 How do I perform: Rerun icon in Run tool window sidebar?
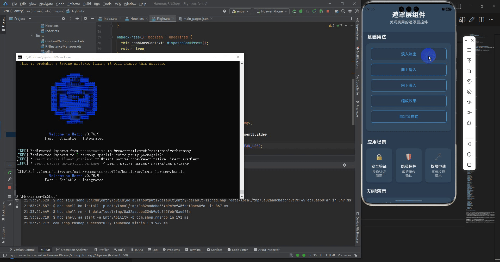pyautogui.click(x=10, y=173)
